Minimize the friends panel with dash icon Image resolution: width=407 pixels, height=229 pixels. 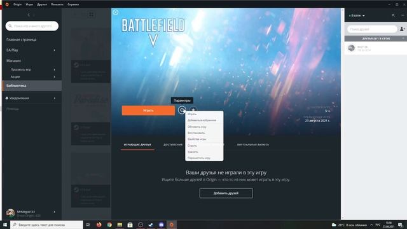(x=403, y=15)
